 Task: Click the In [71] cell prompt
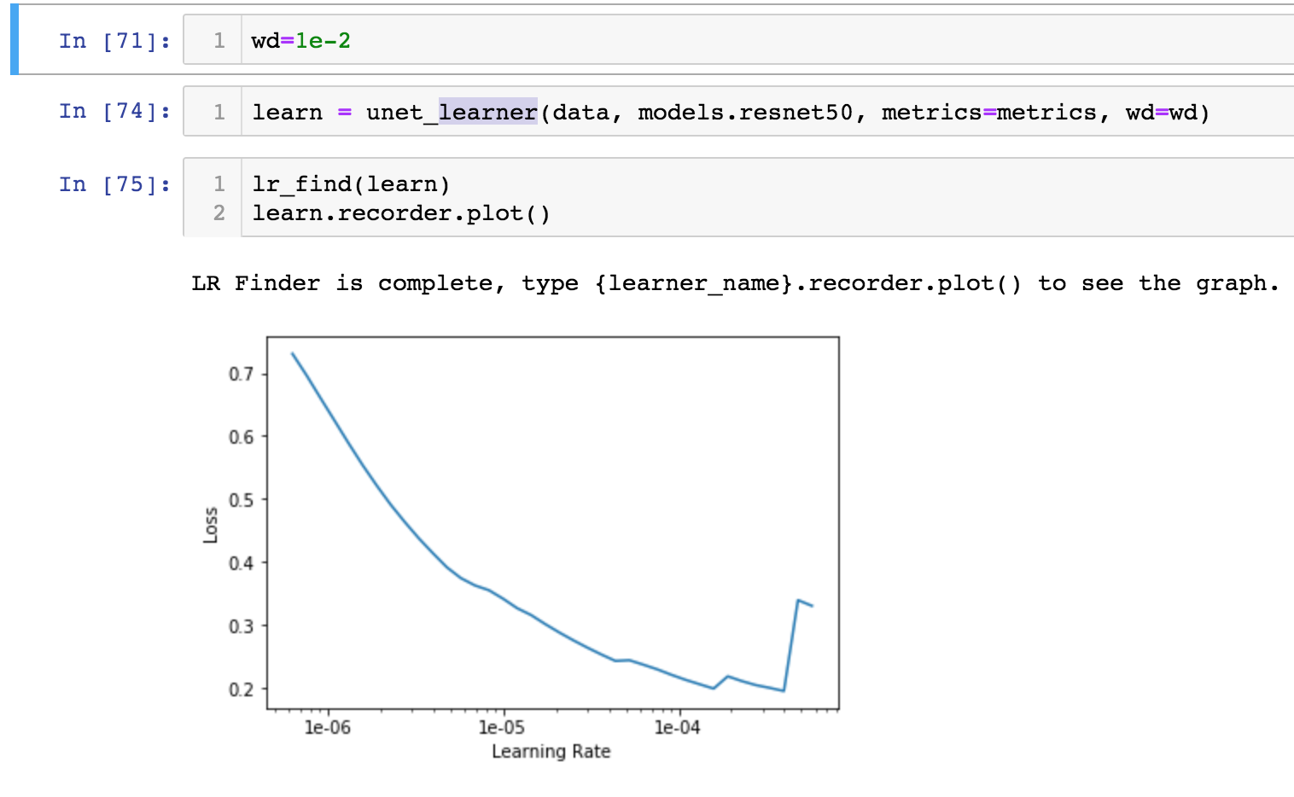(114, 40)
